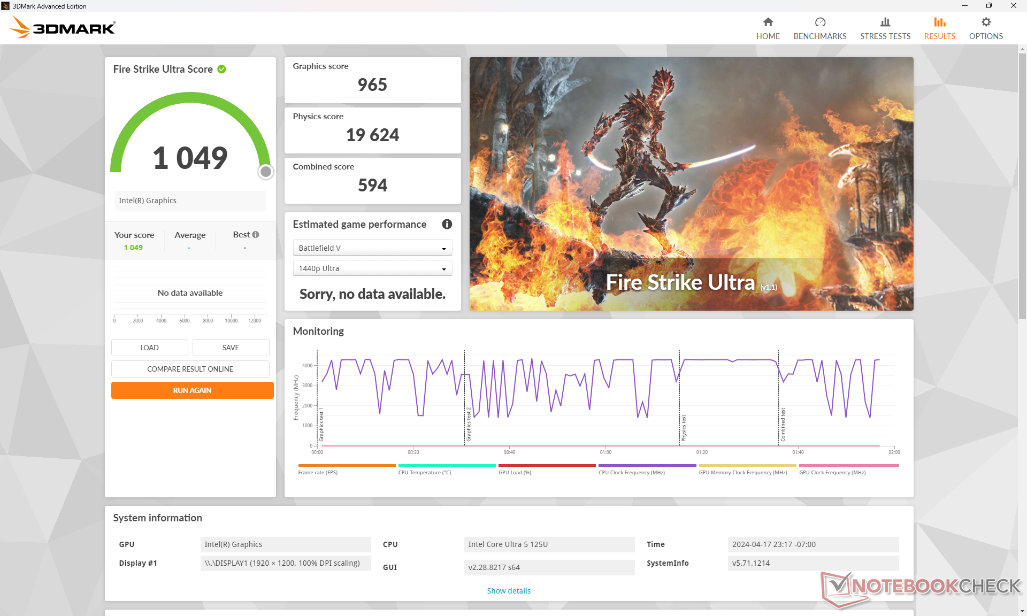
Task: Click the green validation checkmark icon
Action: click(222, 70)
